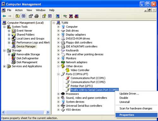Collapse the System Tools node
158x121 pixels.
4,27
